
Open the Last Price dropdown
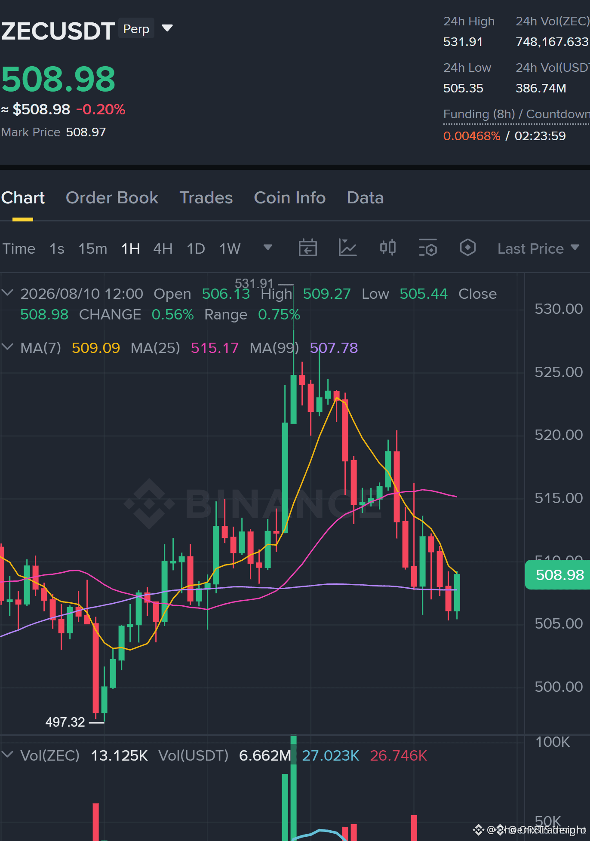tap(538, 249)
